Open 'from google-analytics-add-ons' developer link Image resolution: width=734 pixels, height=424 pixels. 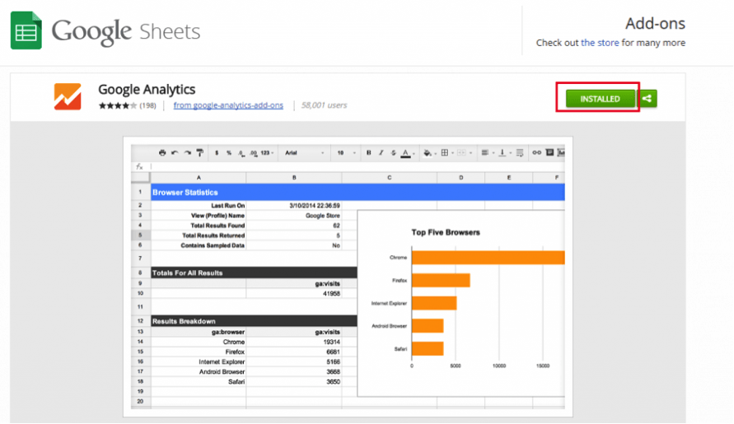[228, 105]
